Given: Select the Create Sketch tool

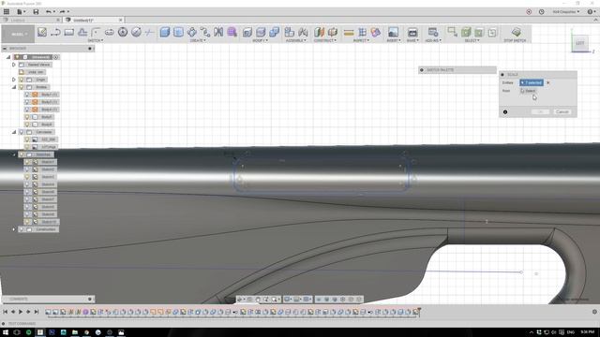Looking at the screenshot, I should pyautogui.click(x=42, y=33).
